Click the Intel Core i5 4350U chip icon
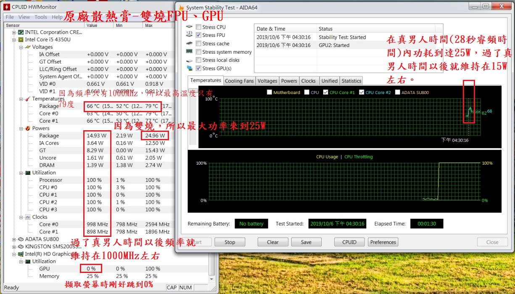Viewport: 515px width, 294px height. [x=21, y=39]
